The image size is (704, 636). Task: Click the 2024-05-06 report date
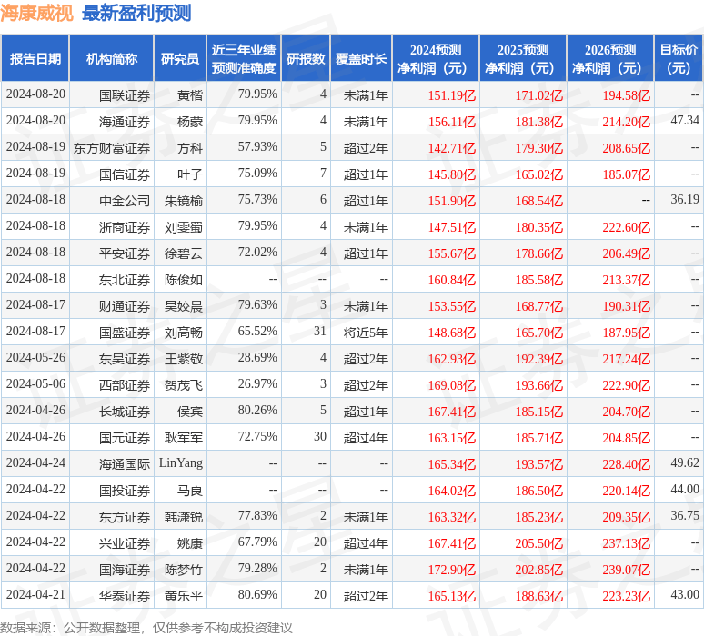click(35, 384)
